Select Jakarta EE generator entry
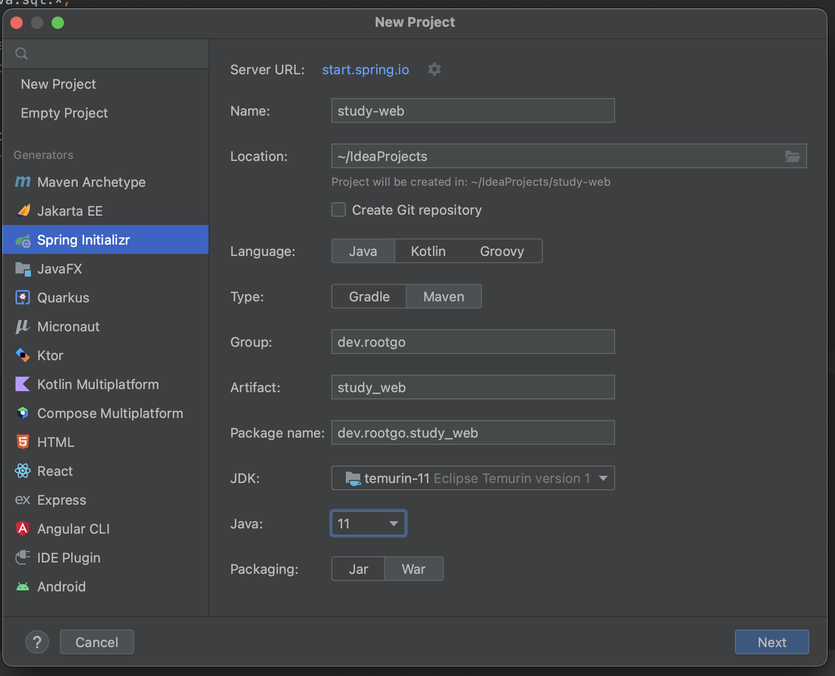Screen dimensions: 835x676 [105, 211]
